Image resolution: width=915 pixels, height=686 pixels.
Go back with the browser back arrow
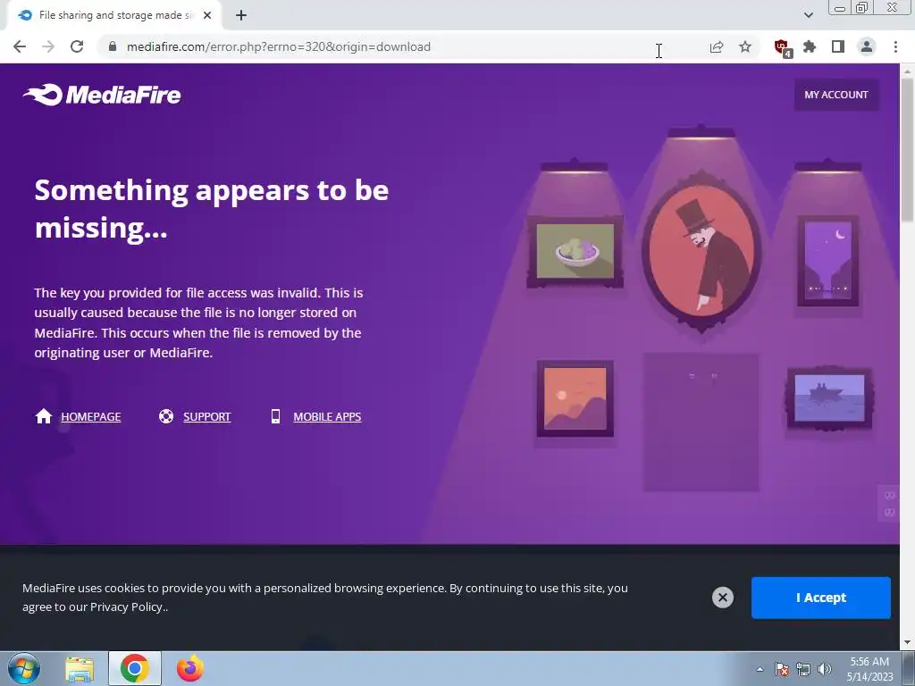click(x=20, y=46)
